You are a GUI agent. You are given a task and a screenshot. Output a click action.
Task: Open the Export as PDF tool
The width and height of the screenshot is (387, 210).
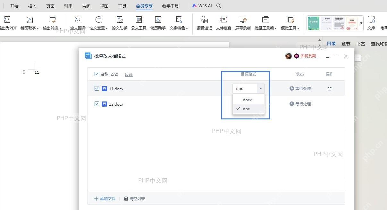[x=8, y=23]
